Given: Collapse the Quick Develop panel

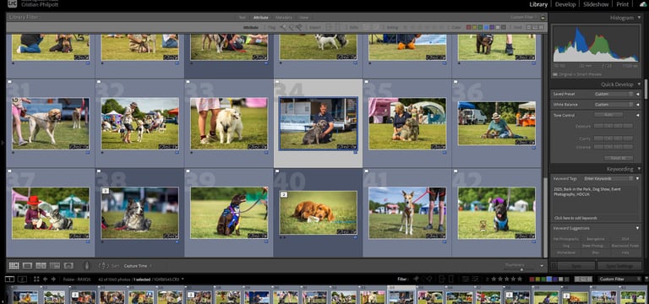Looking at the screenshot, I should coord(638,84).
